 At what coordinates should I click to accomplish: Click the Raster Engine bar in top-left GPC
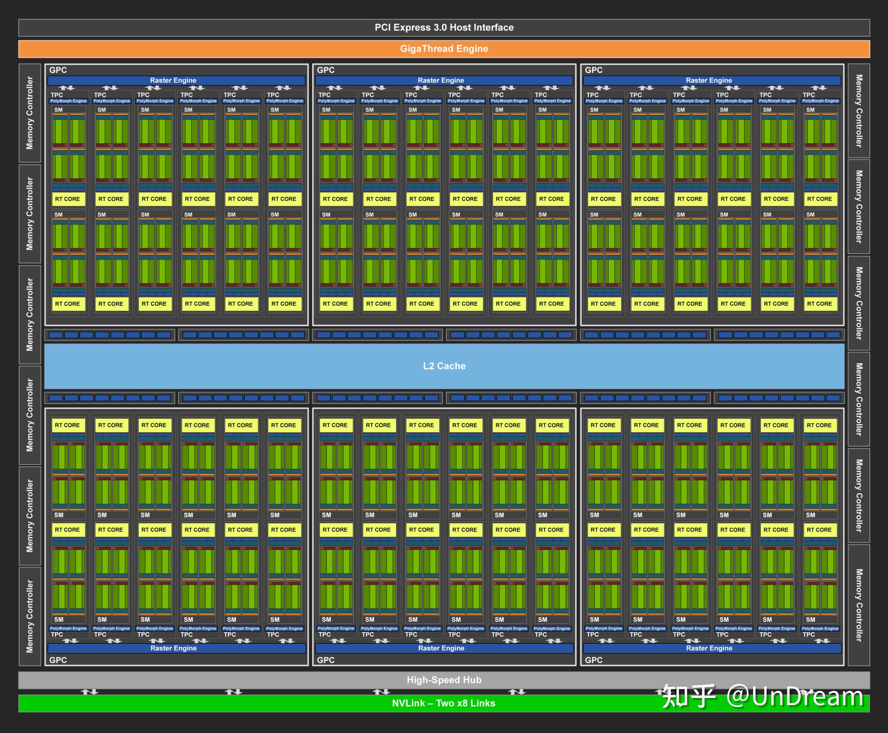pos(173,80)
